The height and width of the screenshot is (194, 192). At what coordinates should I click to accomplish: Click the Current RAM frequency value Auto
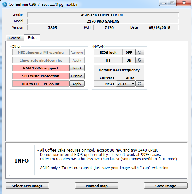[130, 78]
